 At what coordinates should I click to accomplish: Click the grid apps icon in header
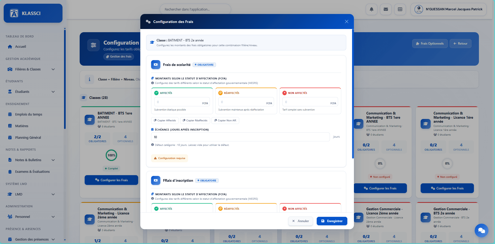400,9
